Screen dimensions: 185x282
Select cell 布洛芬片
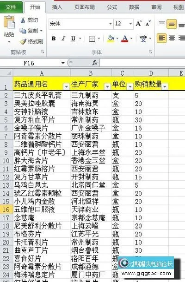click(x=42, y=234)
